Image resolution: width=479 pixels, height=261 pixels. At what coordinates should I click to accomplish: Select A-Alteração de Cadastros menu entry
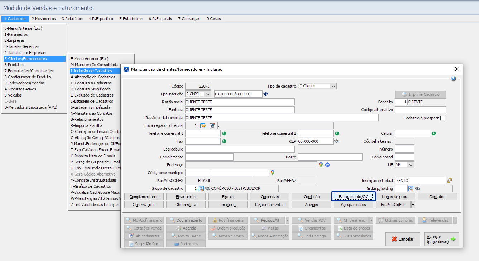click(93, 77)
